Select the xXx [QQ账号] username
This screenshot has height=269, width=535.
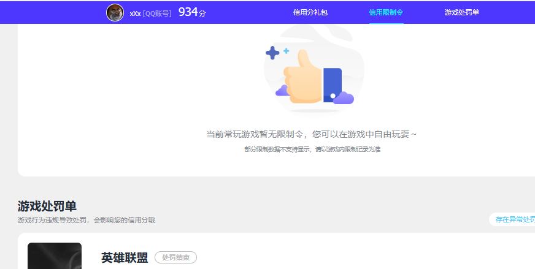tap(150, 13)
